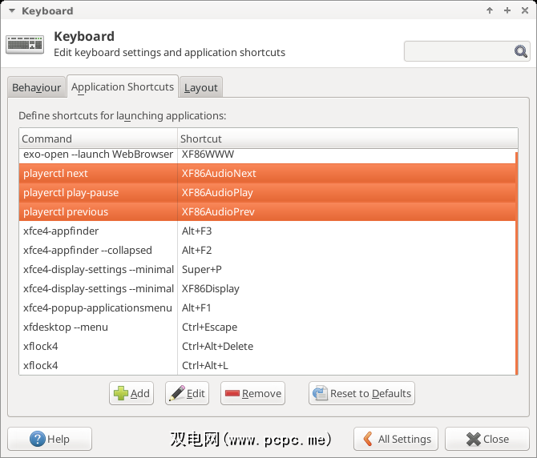Click the Help question mark icon

click(37, 439)
